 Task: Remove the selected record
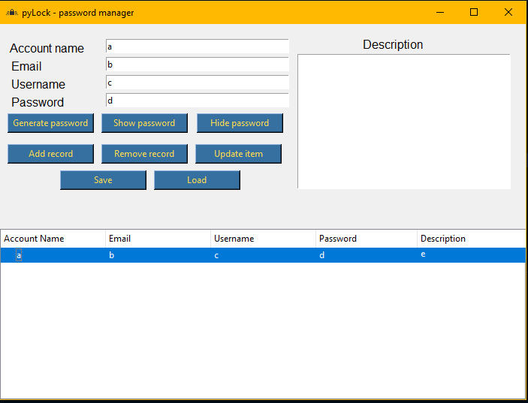point(144,154)
